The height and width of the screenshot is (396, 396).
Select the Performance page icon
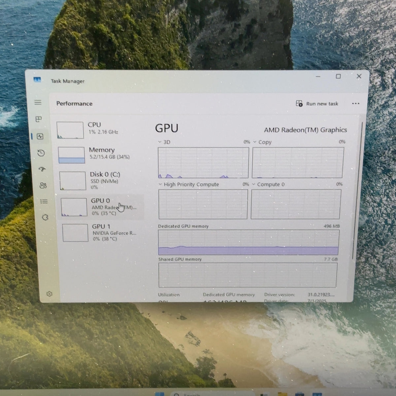(40, 136)
